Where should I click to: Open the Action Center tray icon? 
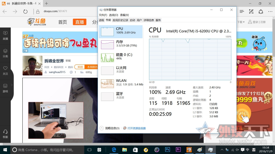click(x=243, y=150)
